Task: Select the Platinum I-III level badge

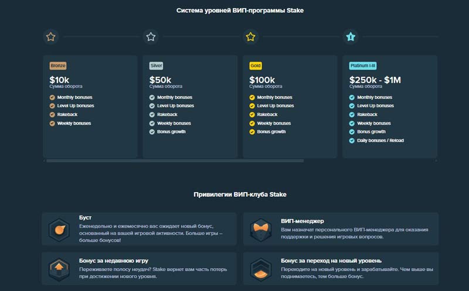Action: (x=363, y=66)
